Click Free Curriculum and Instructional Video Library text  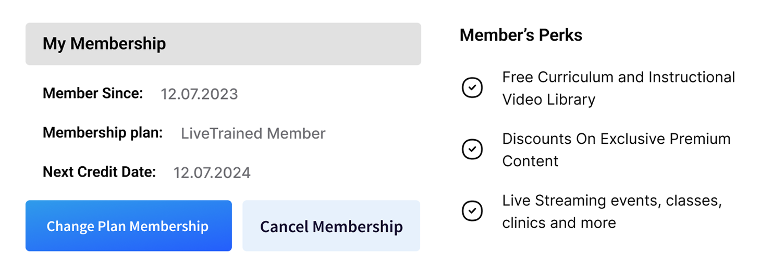[x=619, y=88]
